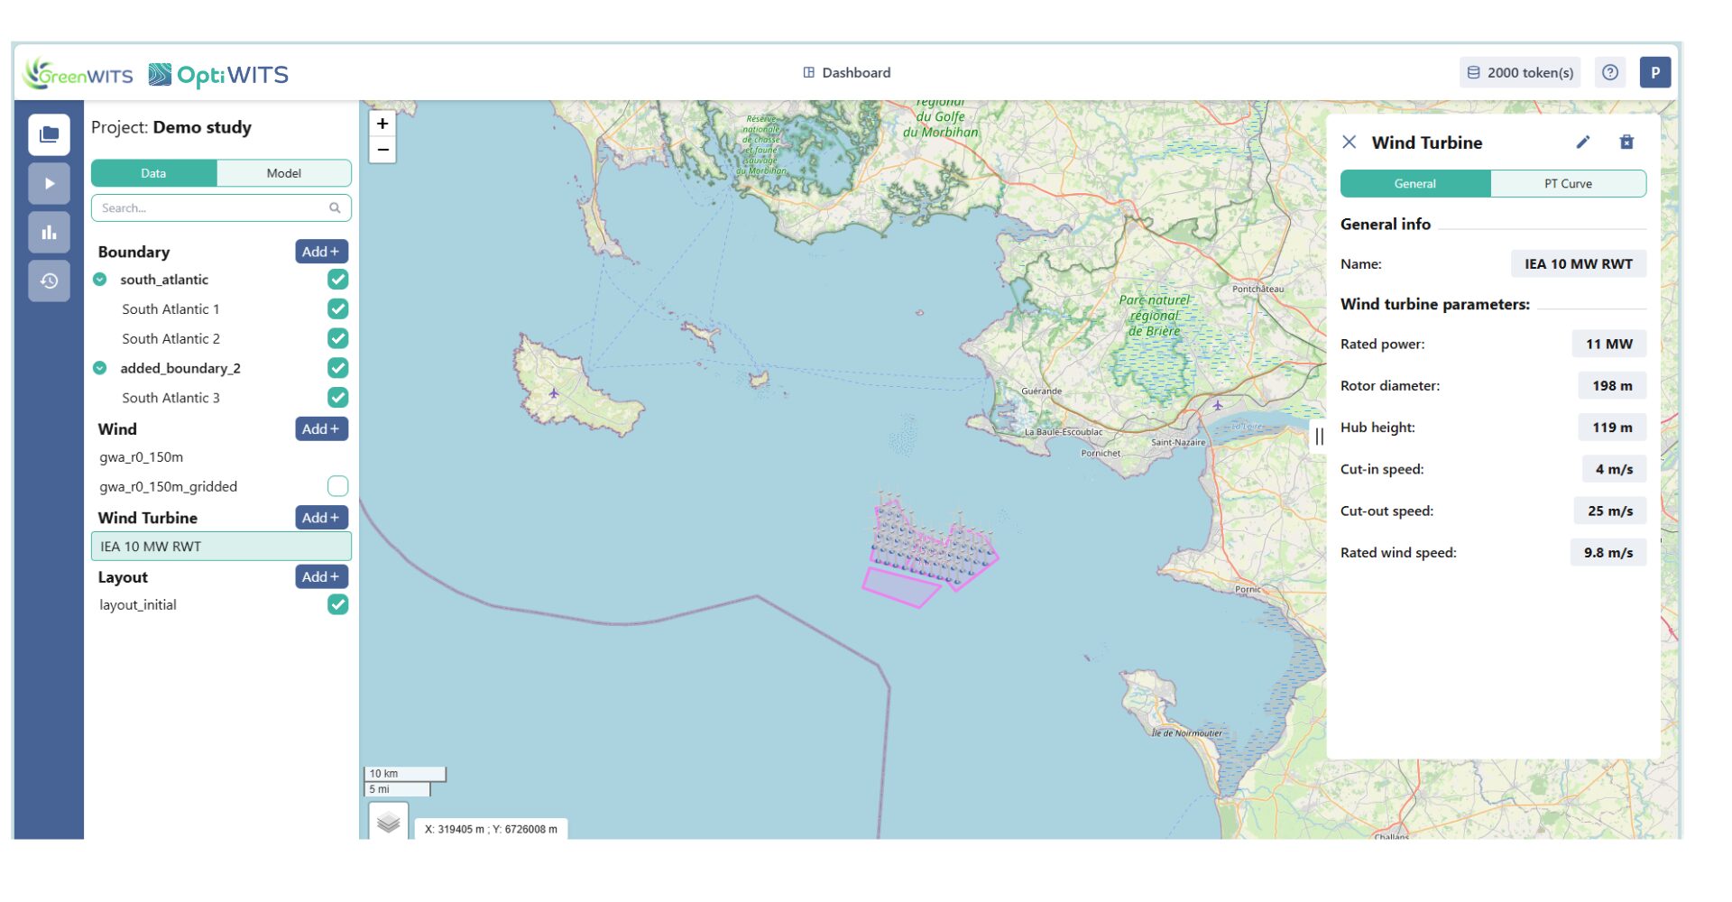Click the Rotor diameter 198 m value
Viewport: 1732px width, 902px height.
tap(1612, 386)
